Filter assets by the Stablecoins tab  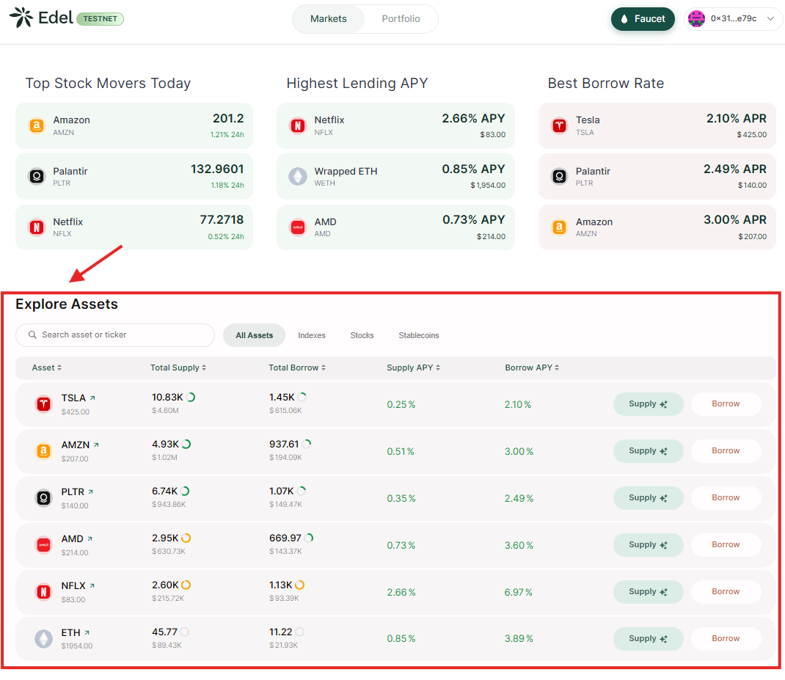(419, 335)
